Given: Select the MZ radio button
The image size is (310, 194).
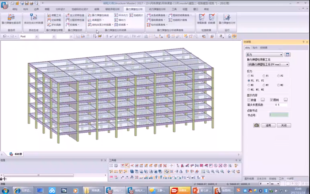Looking at the screenshot, I should [279, 85].
